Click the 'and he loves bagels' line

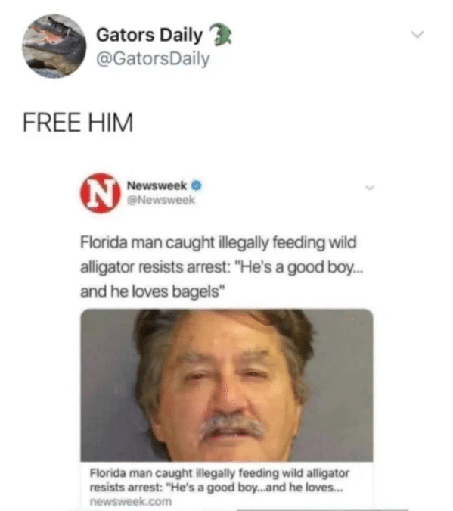click(153, 291)
